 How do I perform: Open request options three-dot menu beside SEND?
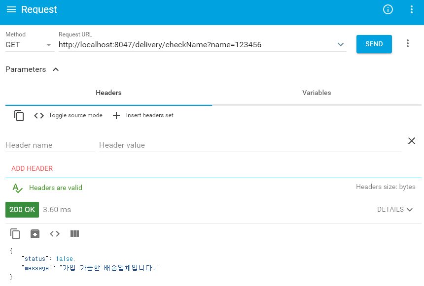[x=408, y=43]
